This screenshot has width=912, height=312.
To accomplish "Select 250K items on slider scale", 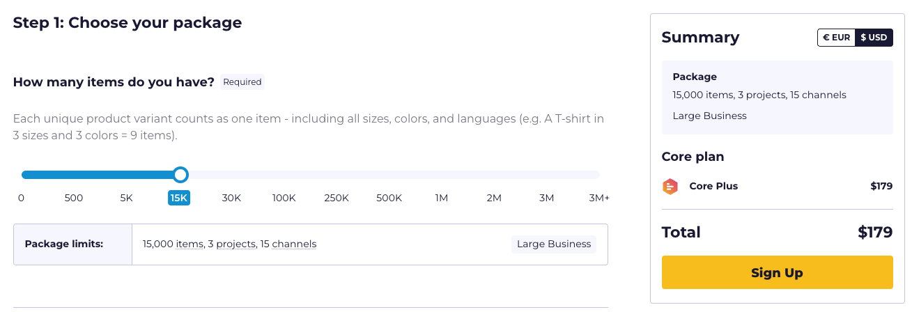I will coord(337,198).
